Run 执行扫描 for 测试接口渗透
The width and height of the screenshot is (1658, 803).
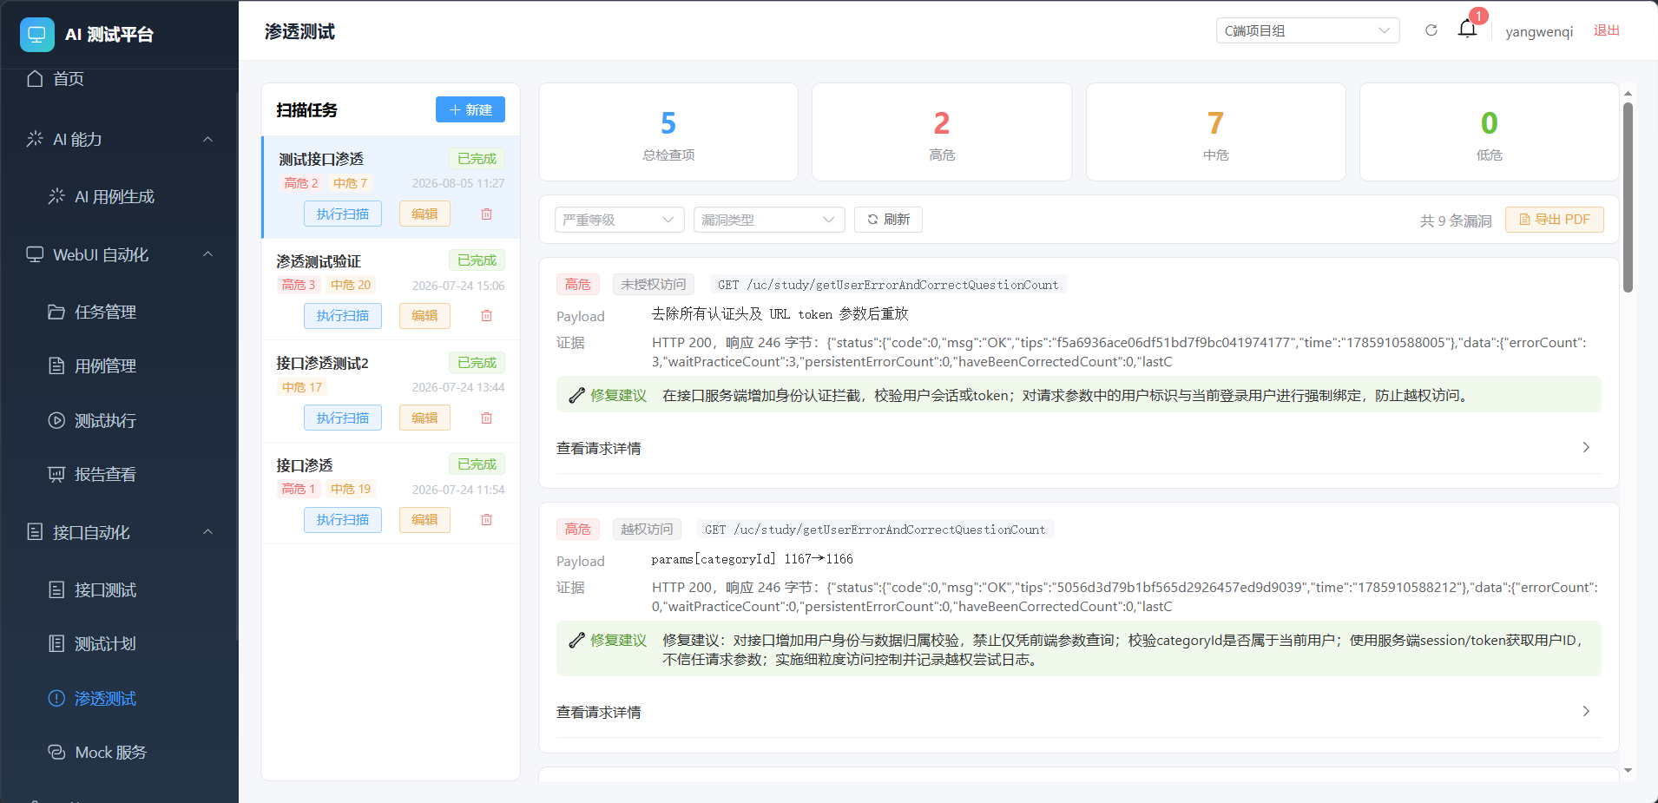pos(343,214)
